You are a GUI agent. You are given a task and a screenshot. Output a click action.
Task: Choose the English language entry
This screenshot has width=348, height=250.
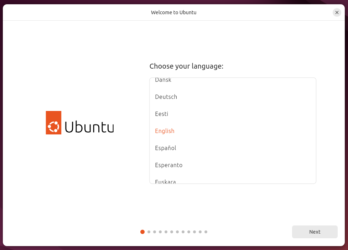233,131
